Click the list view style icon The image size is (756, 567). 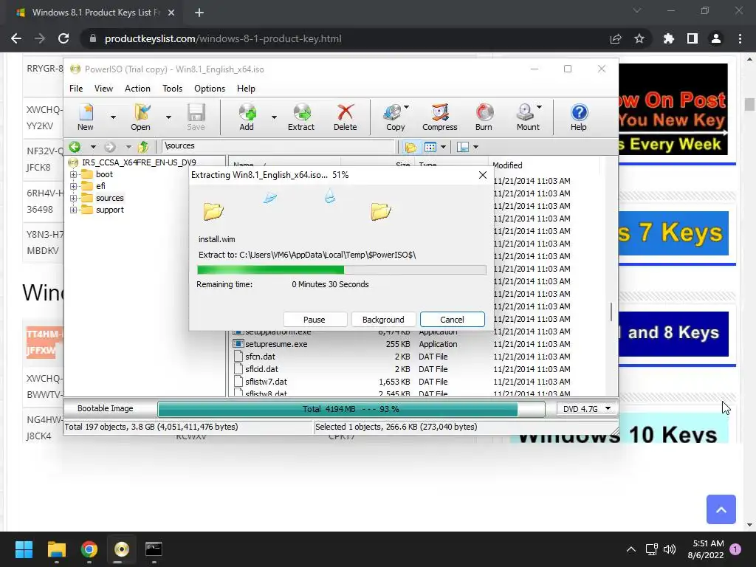point(430,147)
